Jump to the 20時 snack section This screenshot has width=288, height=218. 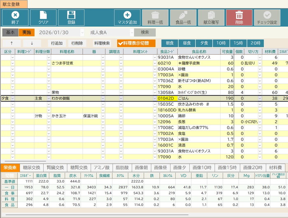click(255, 43)
